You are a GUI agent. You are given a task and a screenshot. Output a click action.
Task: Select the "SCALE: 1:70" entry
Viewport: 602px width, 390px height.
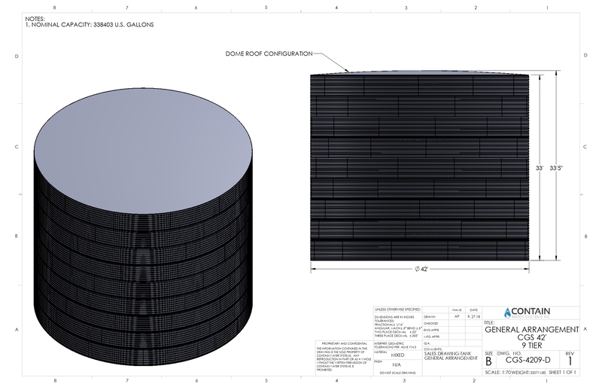tap(498, 373)
